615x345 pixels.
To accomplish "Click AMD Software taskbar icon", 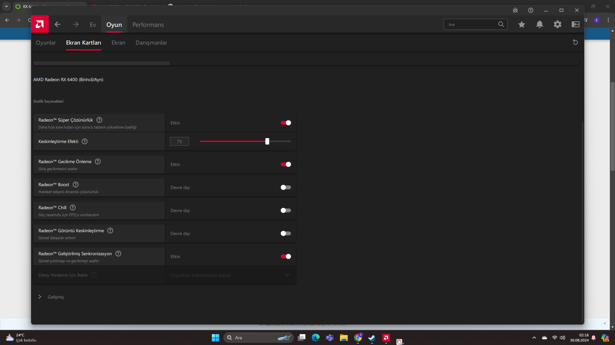I will (386, 338).
